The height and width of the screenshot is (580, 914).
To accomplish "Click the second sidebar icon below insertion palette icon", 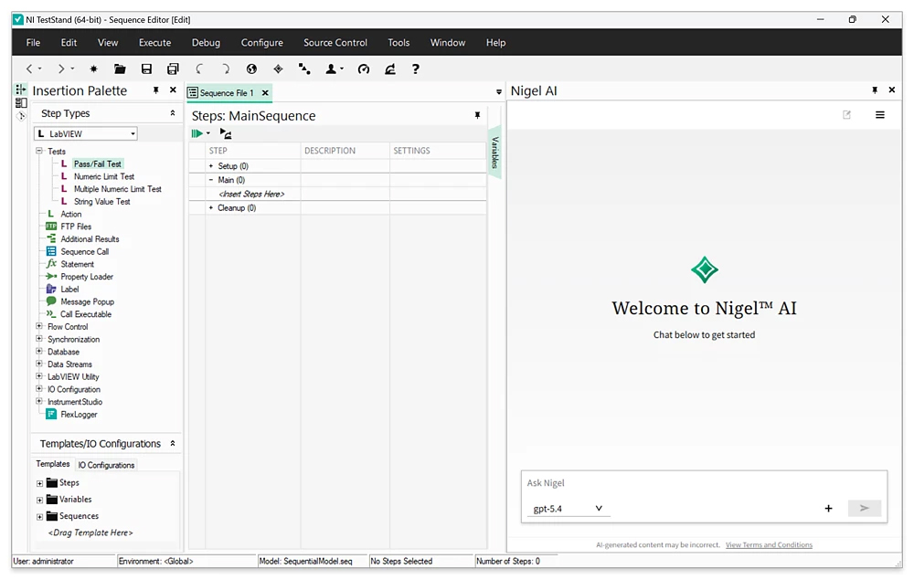I will click(21, 103).
